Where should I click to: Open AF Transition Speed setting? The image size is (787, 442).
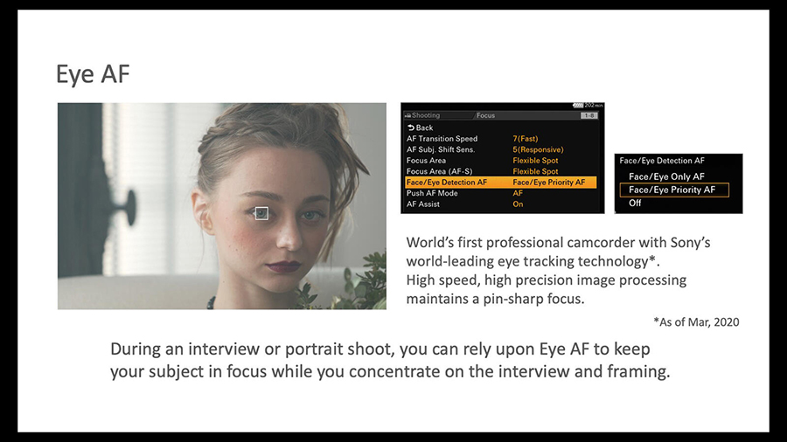click(442, 139)
